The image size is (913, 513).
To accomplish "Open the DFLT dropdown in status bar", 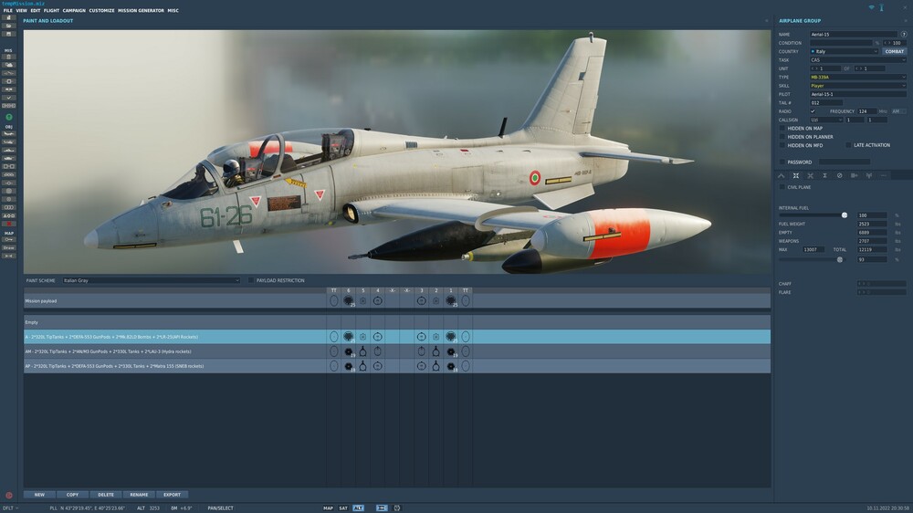I will (x=10, y=508).
